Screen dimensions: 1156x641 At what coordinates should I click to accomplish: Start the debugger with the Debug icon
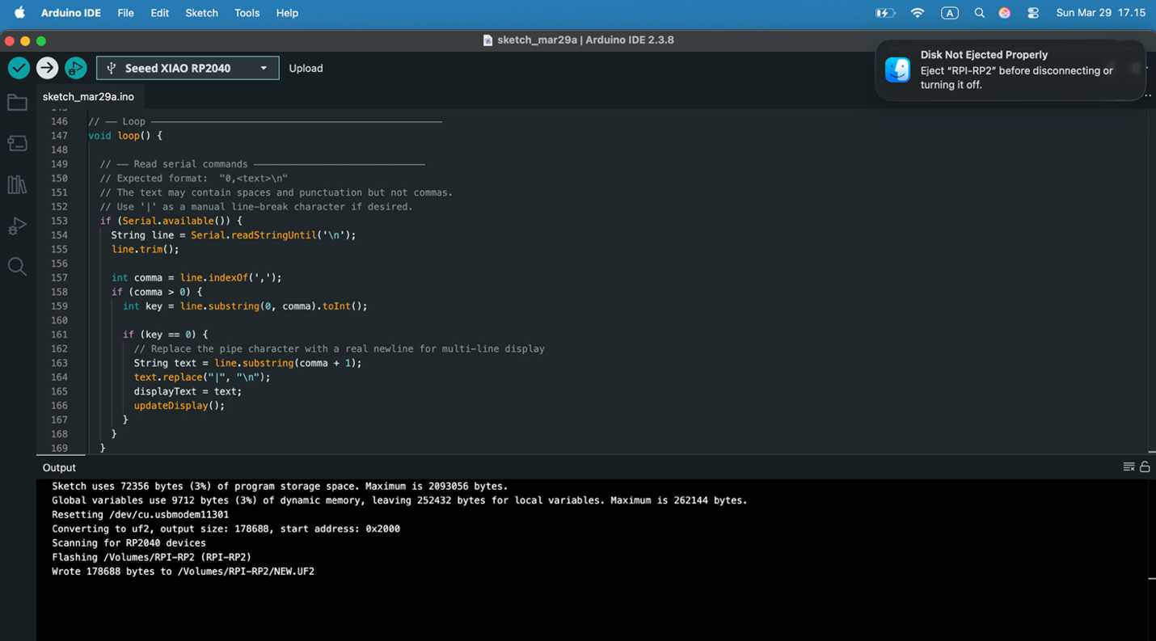[x=75, y=68]
